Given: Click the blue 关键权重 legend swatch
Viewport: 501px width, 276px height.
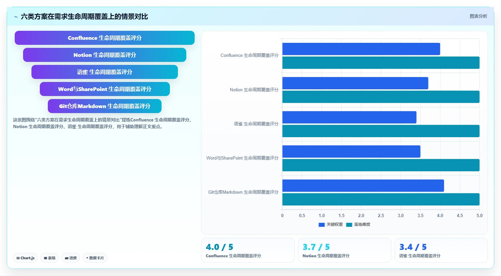Looking at the screenshot, I should tap(322, 225).
